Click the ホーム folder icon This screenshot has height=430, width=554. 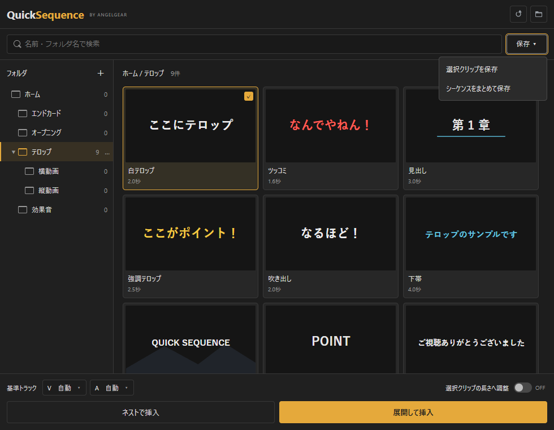pyautogui.click(x=16, y=94)
